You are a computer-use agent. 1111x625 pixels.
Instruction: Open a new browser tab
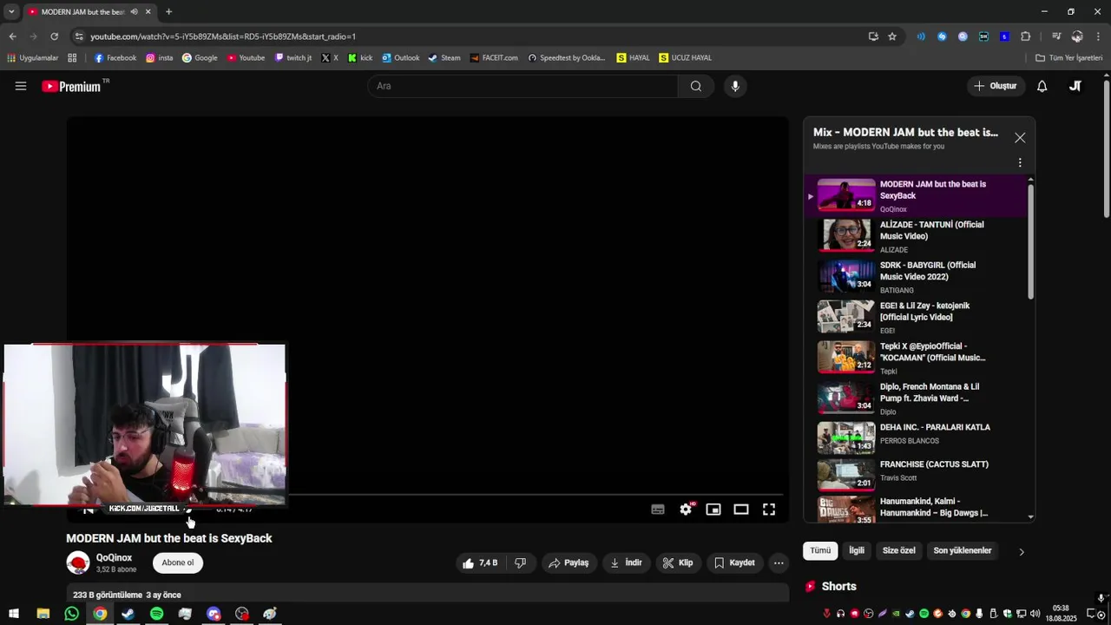pos(168,11)
